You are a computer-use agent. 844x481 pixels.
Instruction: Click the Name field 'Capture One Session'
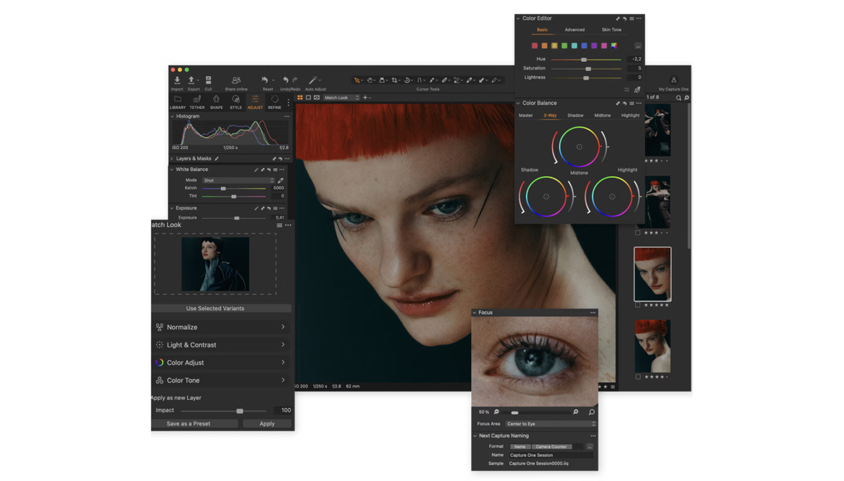551,456
